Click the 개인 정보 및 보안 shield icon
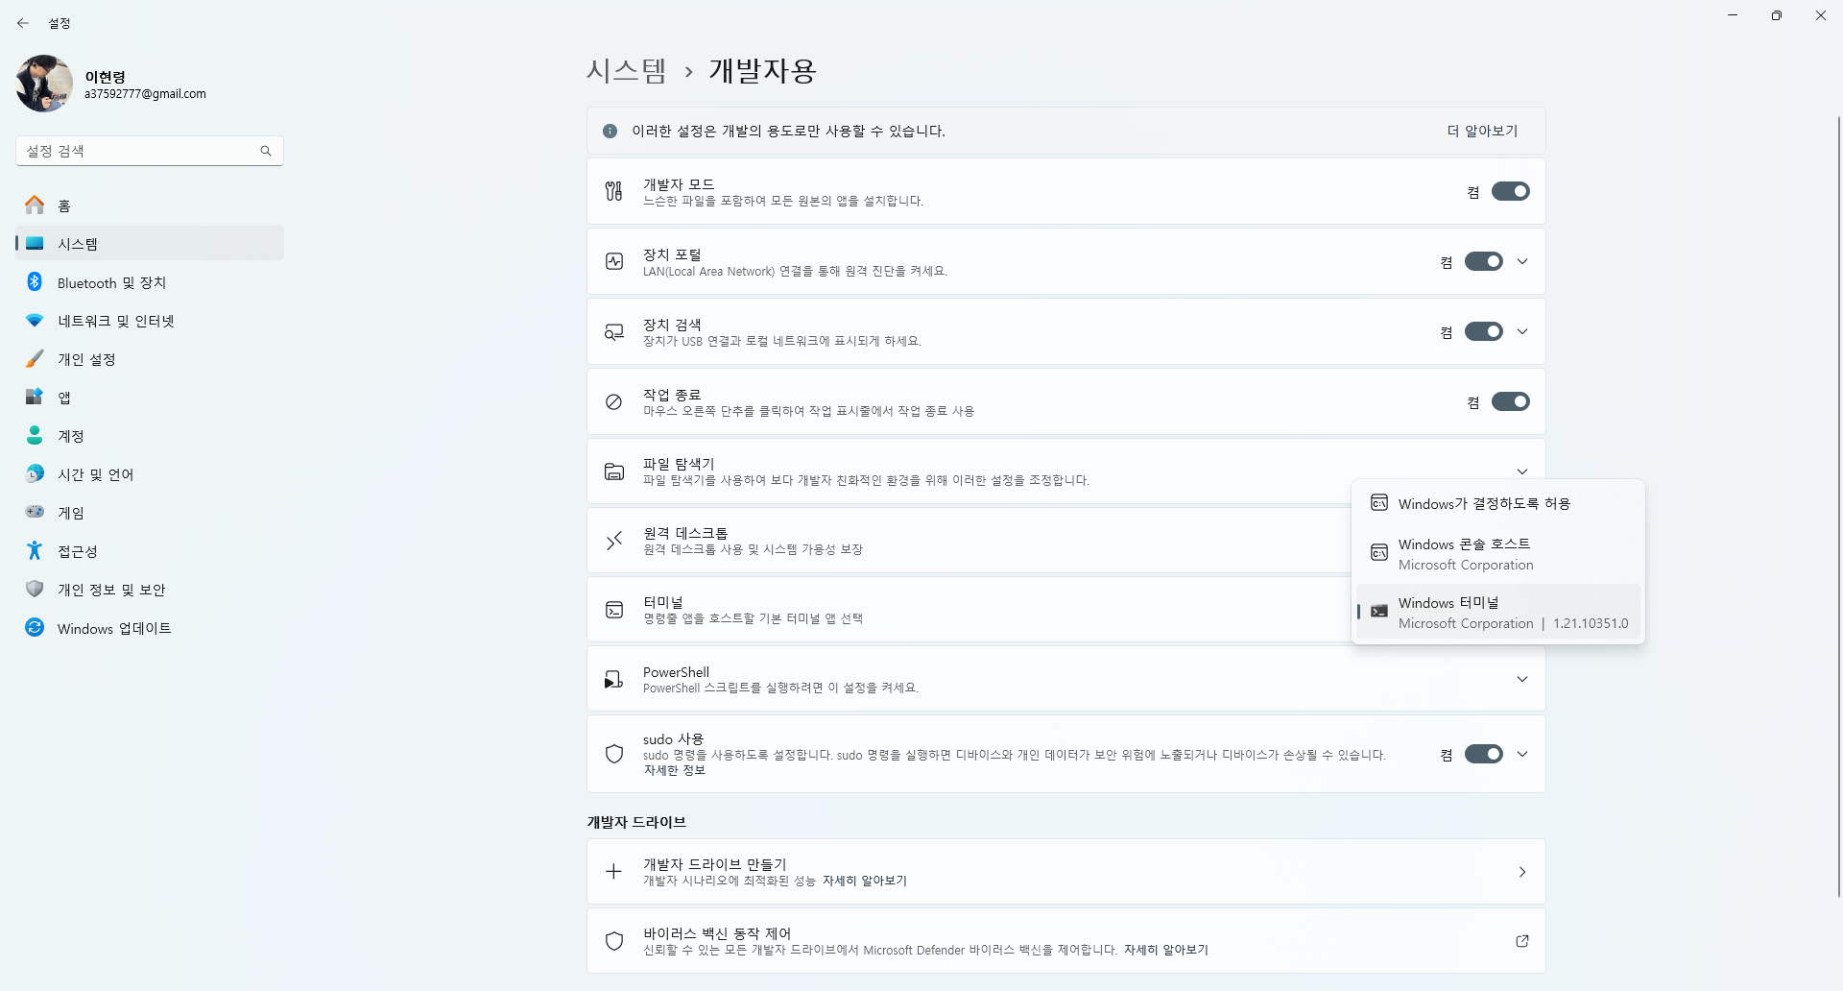This screenshot has height=991, width=1843. click(x=35, y=589)
